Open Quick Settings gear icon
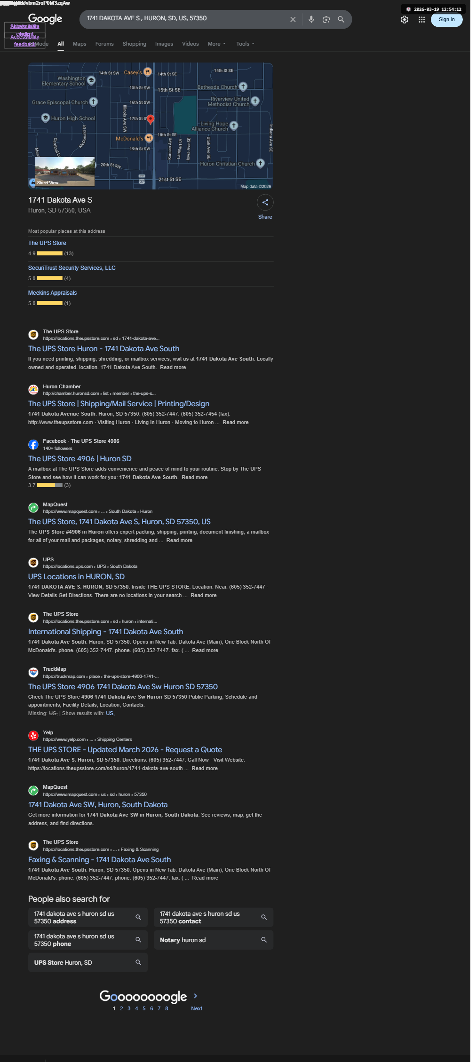This screenshot has height=1062, width=476. click(x=405, y=20)
